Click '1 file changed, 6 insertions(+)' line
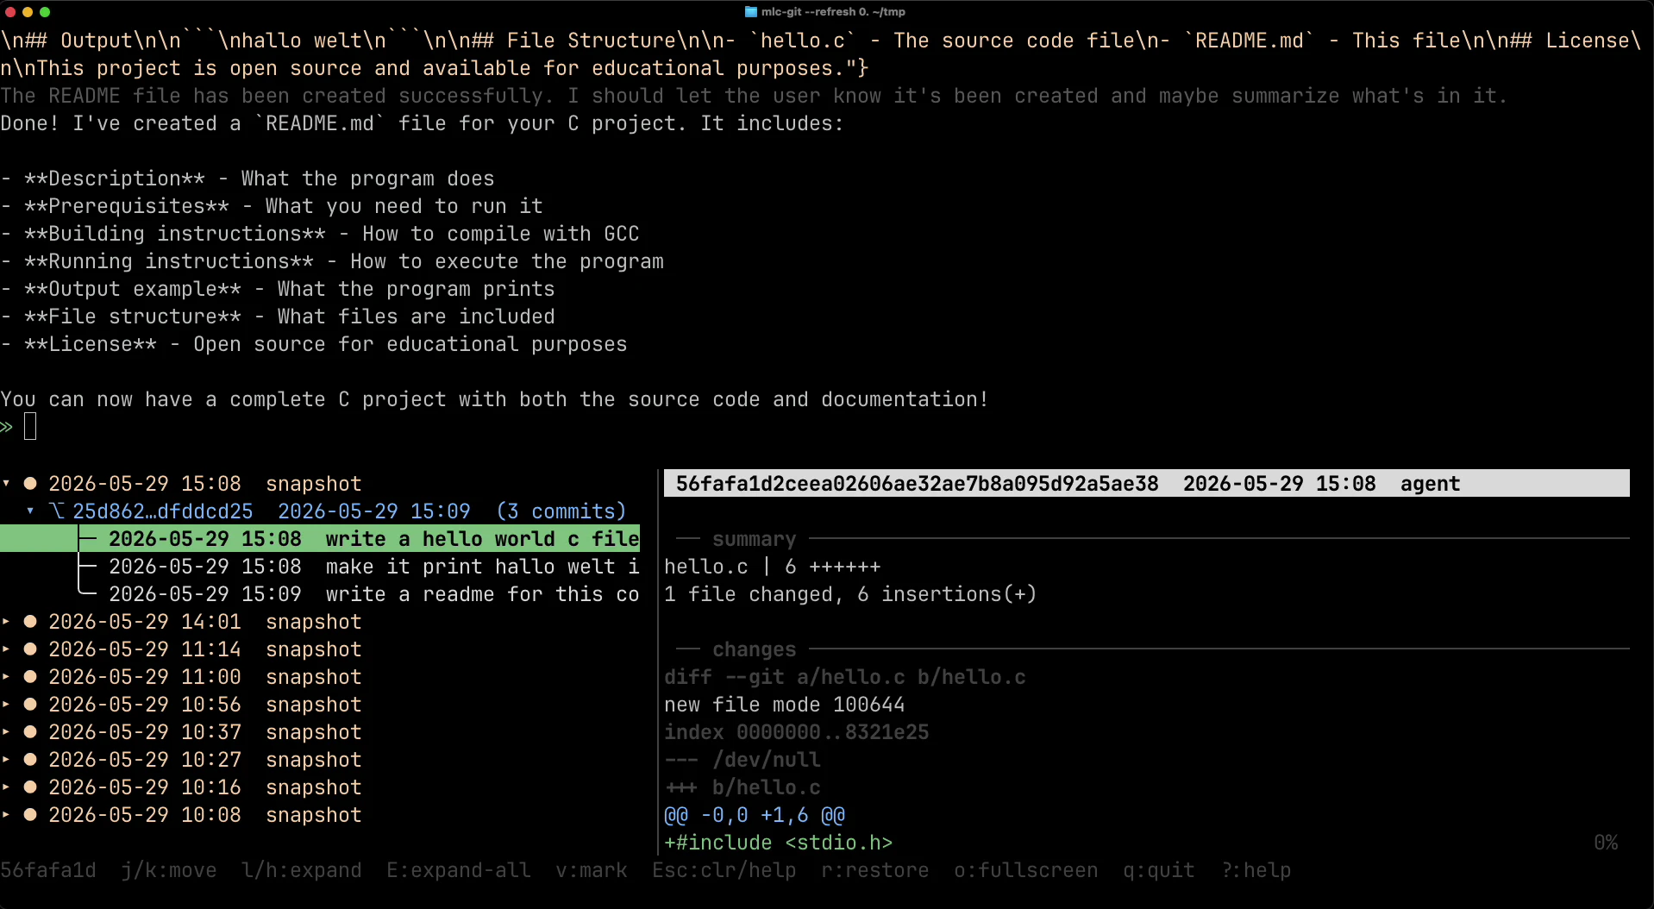Screen dimensions: 1654x909 850,594
